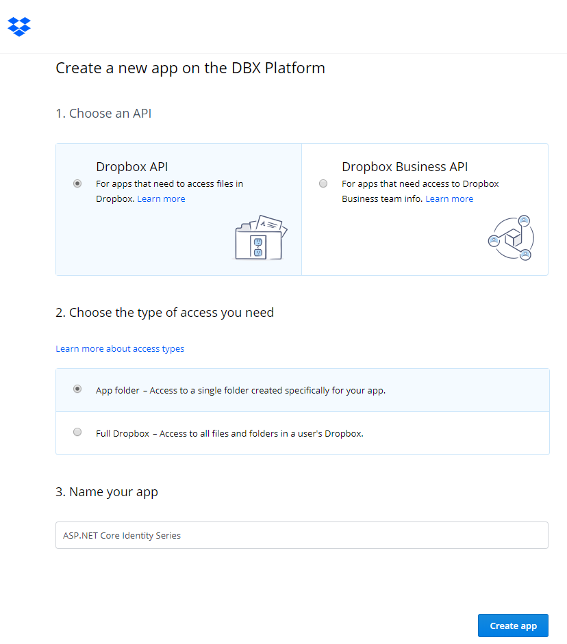Open Learn more link under Dropbox Business API

pyautogui.click(x=449, y=199)
